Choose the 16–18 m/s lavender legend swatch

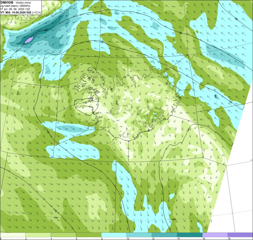[215, 235]
